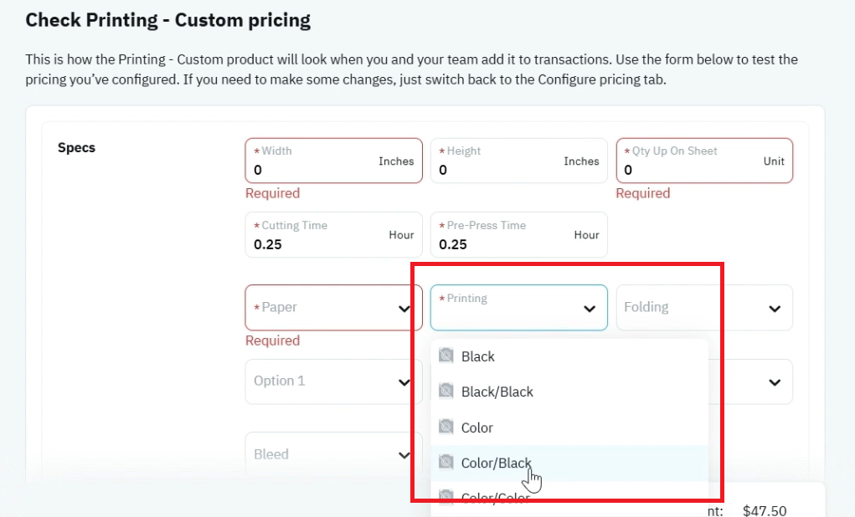Viewport: 855px width, 517px height.
Task: Click the Cutting Time field
Action: click(334, 235)
